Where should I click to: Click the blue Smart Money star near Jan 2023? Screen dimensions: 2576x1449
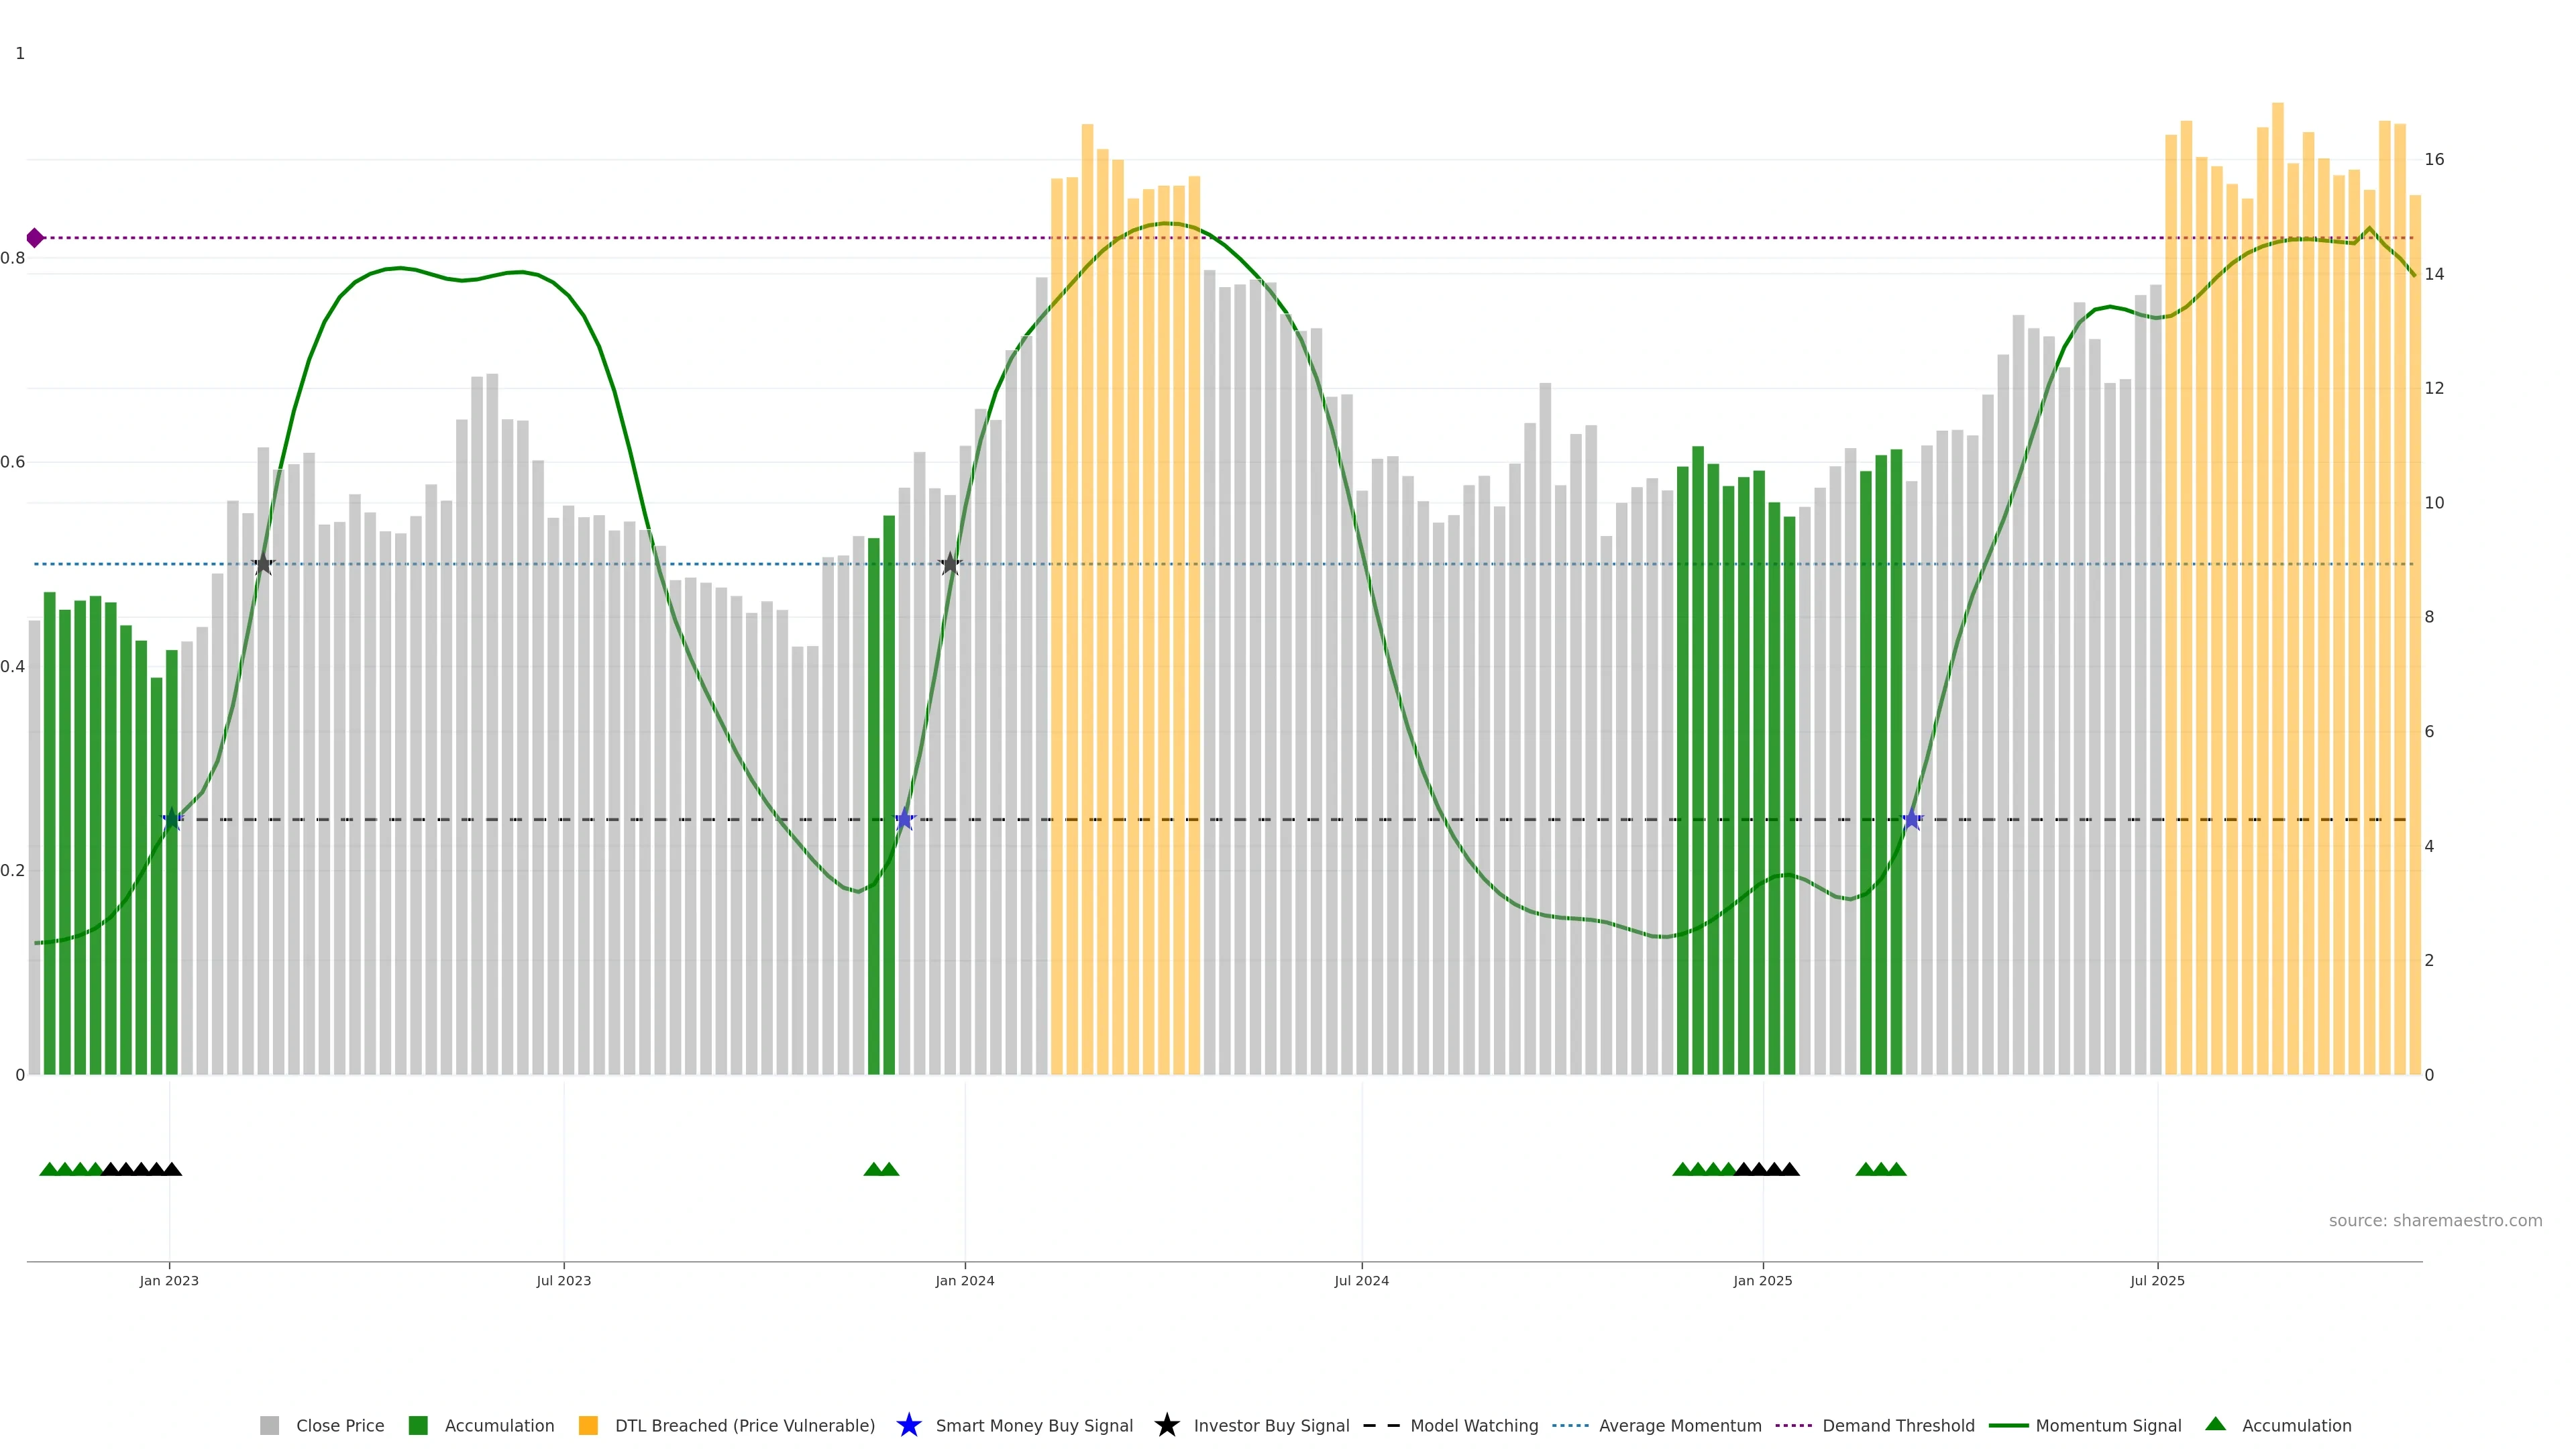click(172, 820)
